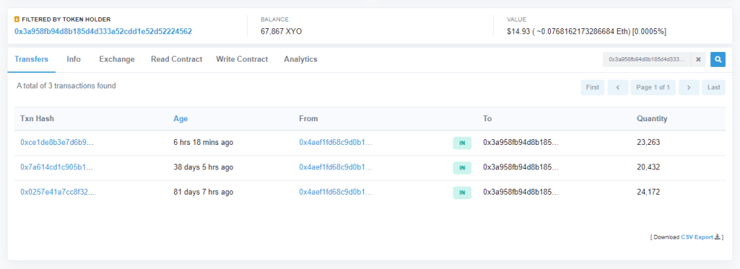Open transaction hash 0x0257e41a7cc8f32...
This screenshot has width=740, height=269.
click(57, 192)
